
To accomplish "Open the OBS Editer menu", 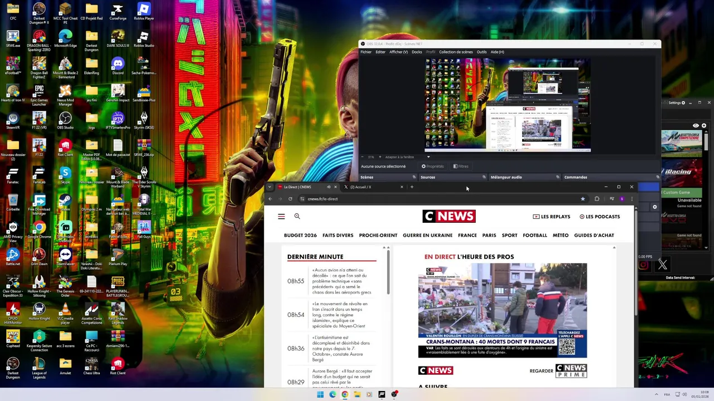I will 380,52.
